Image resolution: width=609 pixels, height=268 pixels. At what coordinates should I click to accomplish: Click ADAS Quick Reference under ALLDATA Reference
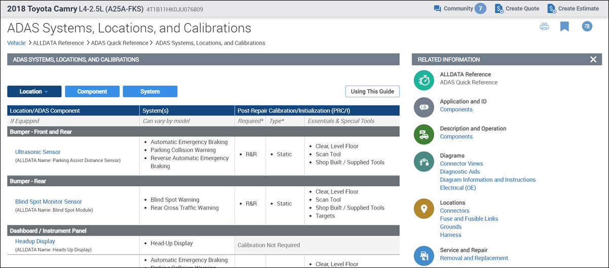pyautogui.click(x=469, y=83)
